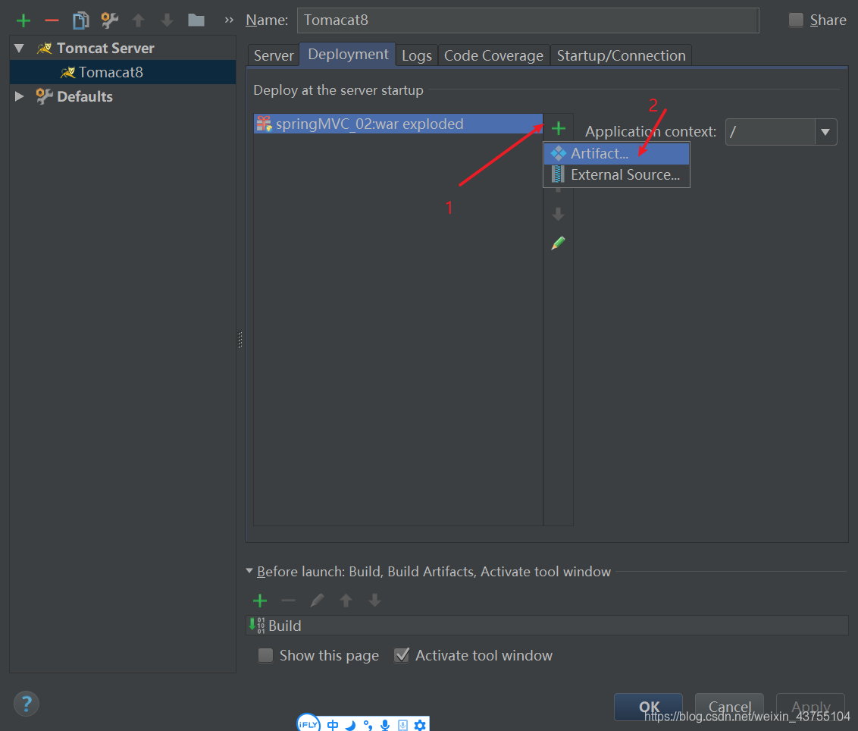Add new run configuration with green plus

[x=23, y=20]
